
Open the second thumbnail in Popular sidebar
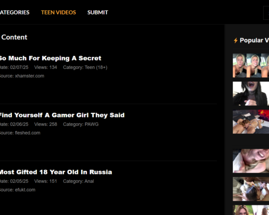pos(251,94)
